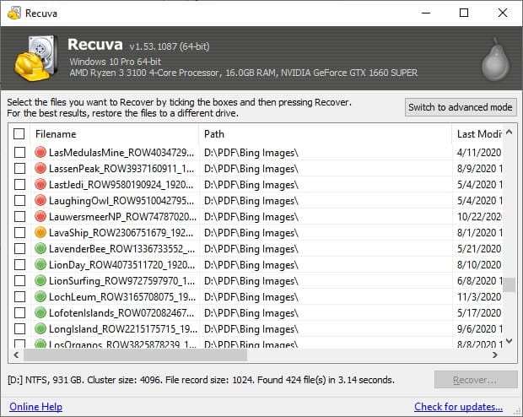This screenshot has width=523, height=417.
Task: Click the Recuva hard hat logo
Action: [x=35, y=58]
